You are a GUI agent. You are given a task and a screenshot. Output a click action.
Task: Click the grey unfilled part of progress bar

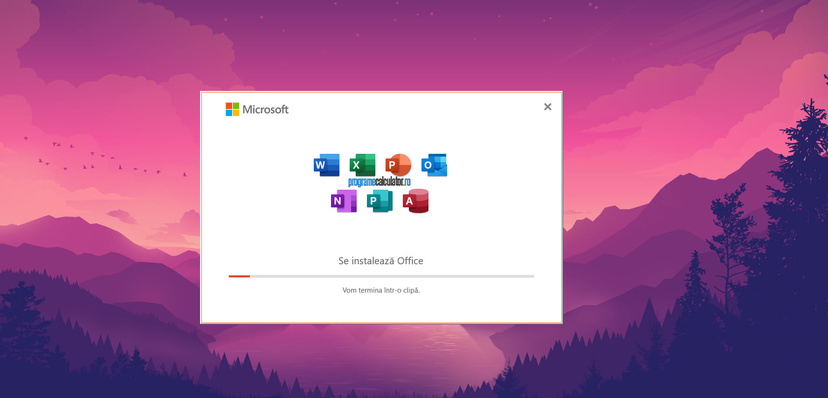[392, 276]
